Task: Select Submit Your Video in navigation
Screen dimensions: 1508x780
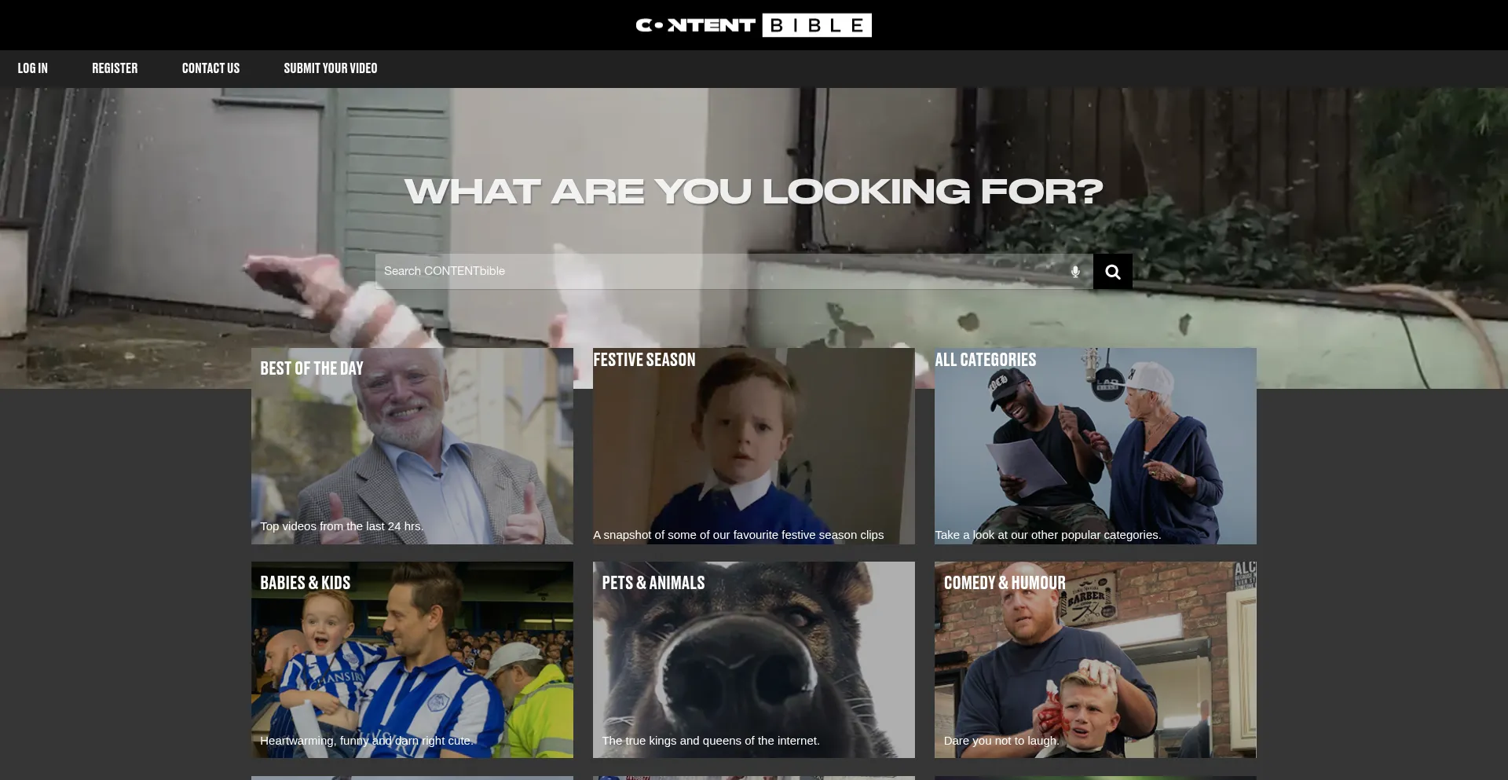Action: [x=330, y=68]
